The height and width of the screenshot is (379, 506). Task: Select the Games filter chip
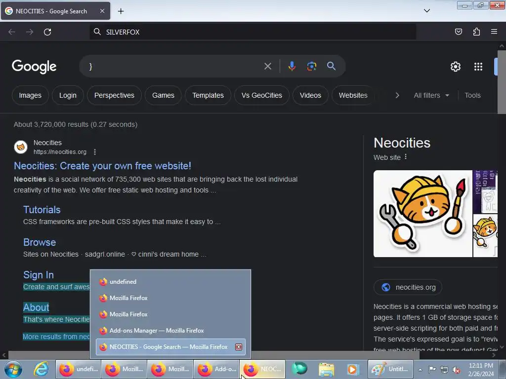pos(163,95)
